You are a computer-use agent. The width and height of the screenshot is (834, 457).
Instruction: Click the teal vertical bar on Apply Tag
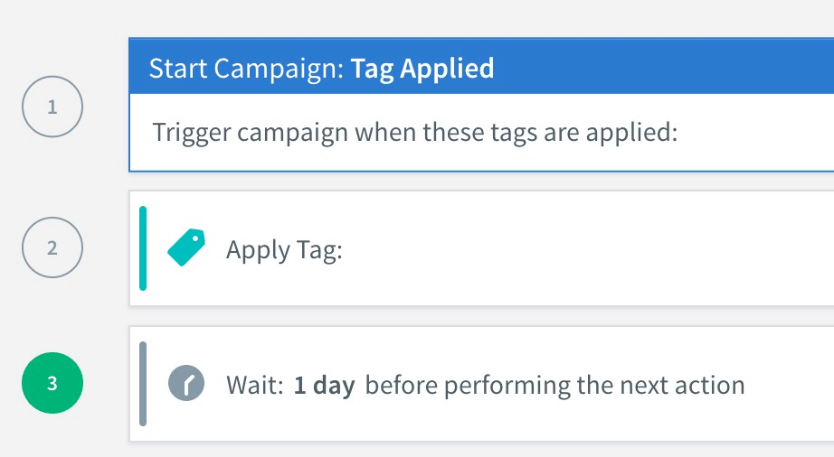point(143,248)
